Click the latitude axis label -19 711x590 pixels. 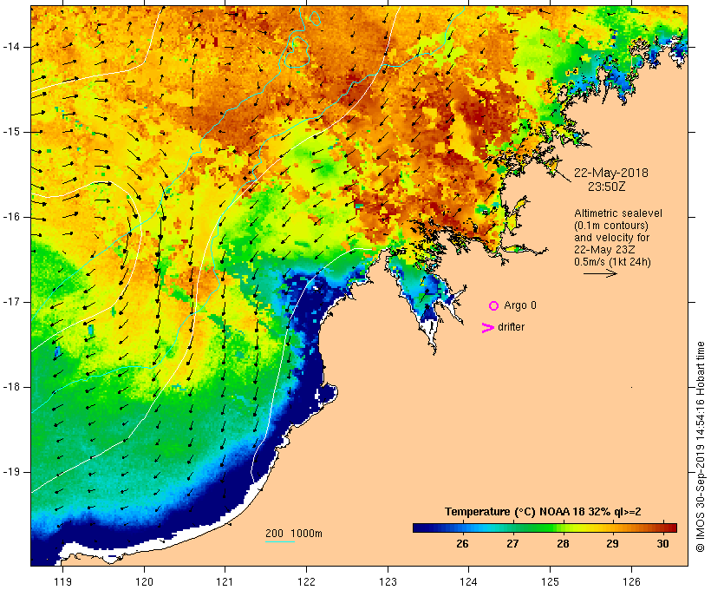click(11, 472)
